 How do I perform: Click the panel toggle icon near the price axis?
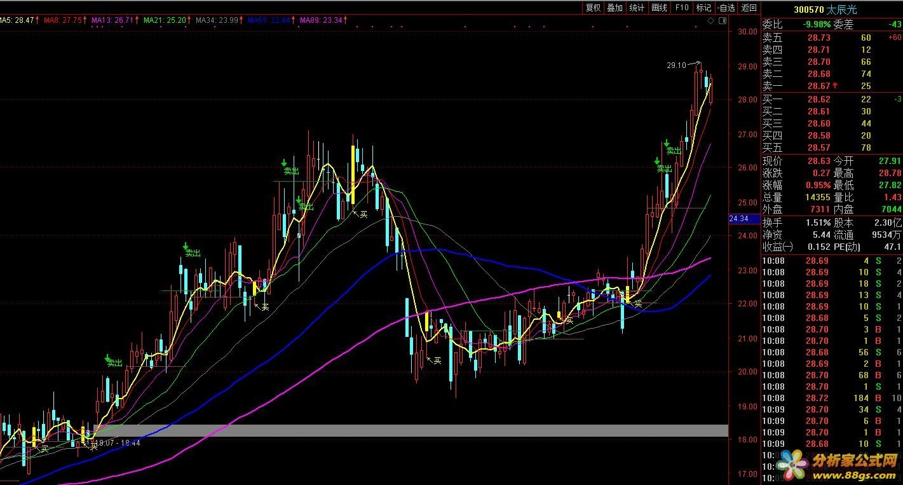(x=722, y=21)
